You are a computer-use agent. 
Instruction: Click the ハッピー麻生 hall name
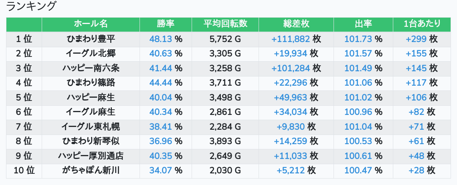point(91,97)
